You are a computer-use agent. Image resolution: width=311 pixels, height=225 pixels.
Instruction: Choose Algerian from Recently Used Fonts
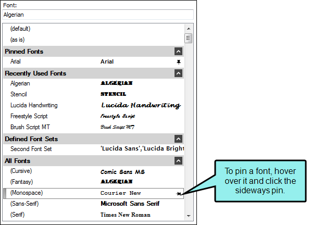[x=94, y=83]
